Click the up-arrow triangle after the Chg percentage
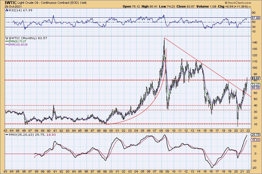This screenshot has height=174, width=262. coord(250,7)
